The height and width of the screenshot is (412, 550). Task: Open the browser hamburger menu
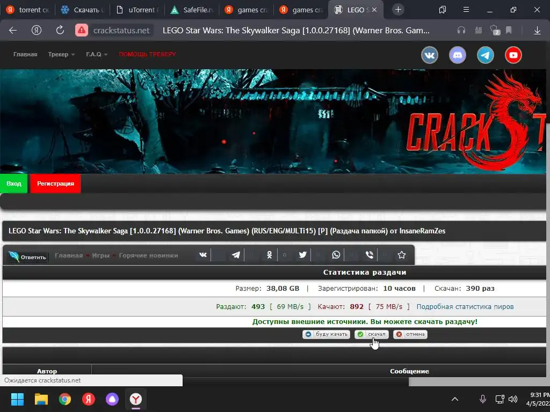tap(466, 10)
